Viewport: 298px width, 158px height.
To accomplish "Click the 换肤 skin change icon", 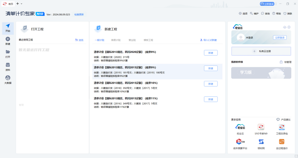I will point(285,13).
